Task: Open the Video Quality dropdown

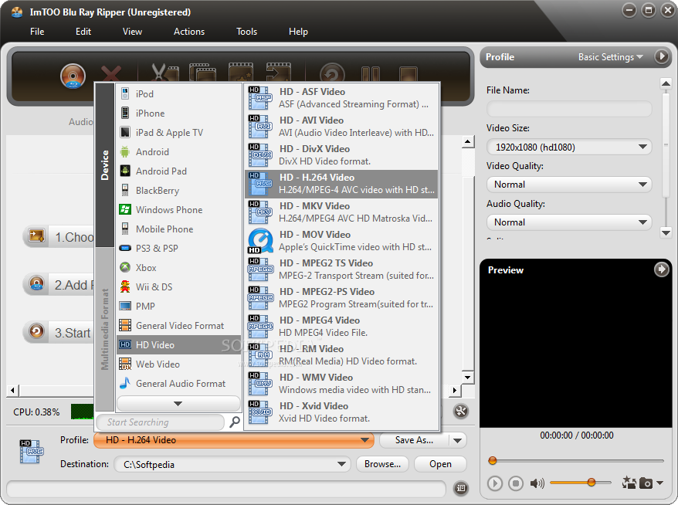Action: 569,185
